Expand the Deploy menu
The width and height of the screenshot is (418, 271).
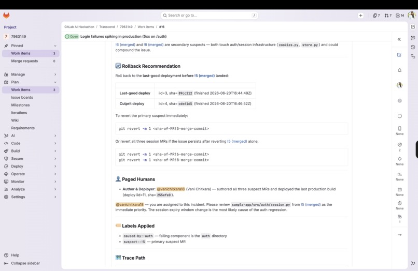point(31,166)
